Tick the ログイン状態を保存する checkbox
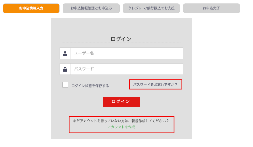 [65, 85]
